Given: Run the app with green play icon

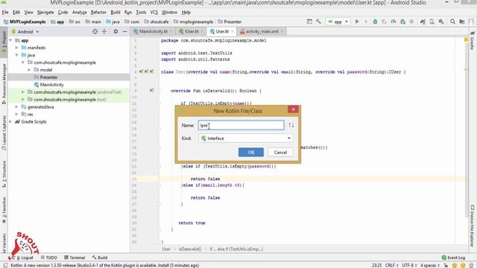Looking at the screenshot, I should [x=357, y=22].
